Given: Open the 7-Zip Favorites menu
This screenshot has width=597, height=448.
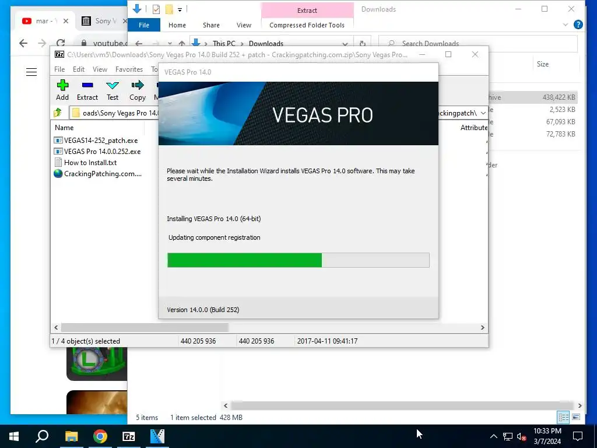Looking at the screenshot, I should 129,69.
